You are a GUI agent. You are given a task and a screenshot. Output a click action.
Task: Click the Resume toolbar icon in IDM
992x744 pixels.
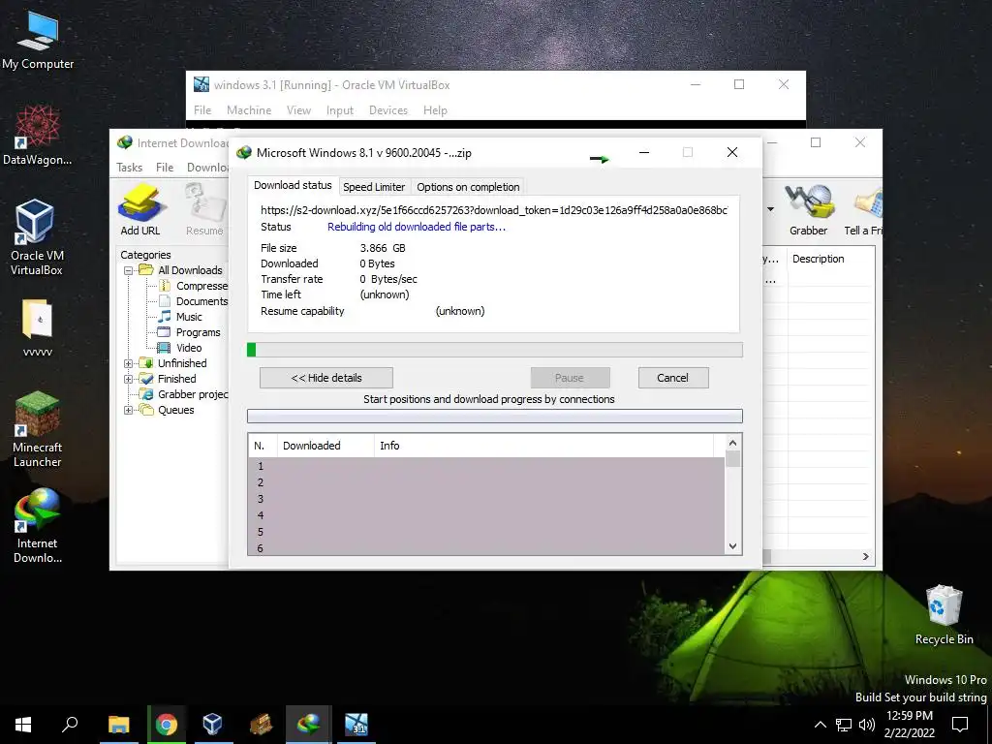(205, 210)
